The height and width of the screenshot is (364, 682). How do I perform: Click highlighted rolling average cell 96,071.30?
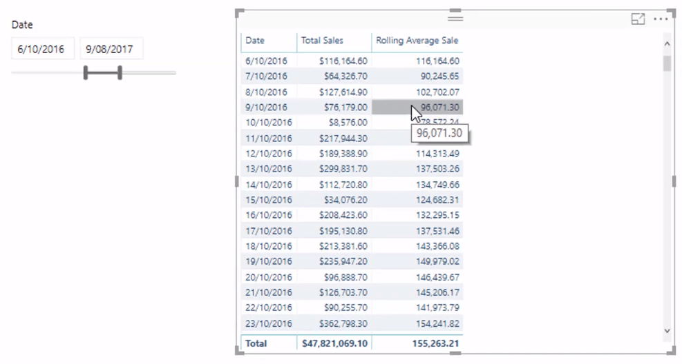click(417, 107)
